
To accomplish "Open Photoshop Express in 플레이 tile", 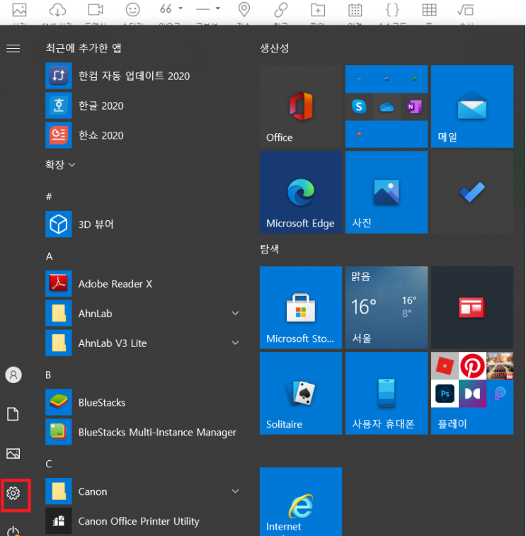I will point(445,394).
